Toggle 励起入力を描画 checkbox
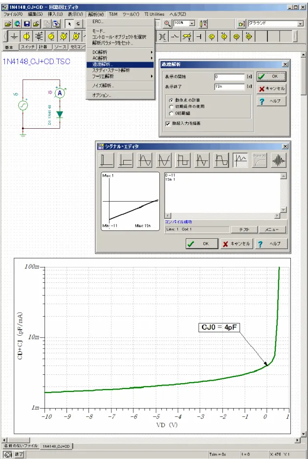The height and width of the screenshot is (459, 308). coord(168,124)
